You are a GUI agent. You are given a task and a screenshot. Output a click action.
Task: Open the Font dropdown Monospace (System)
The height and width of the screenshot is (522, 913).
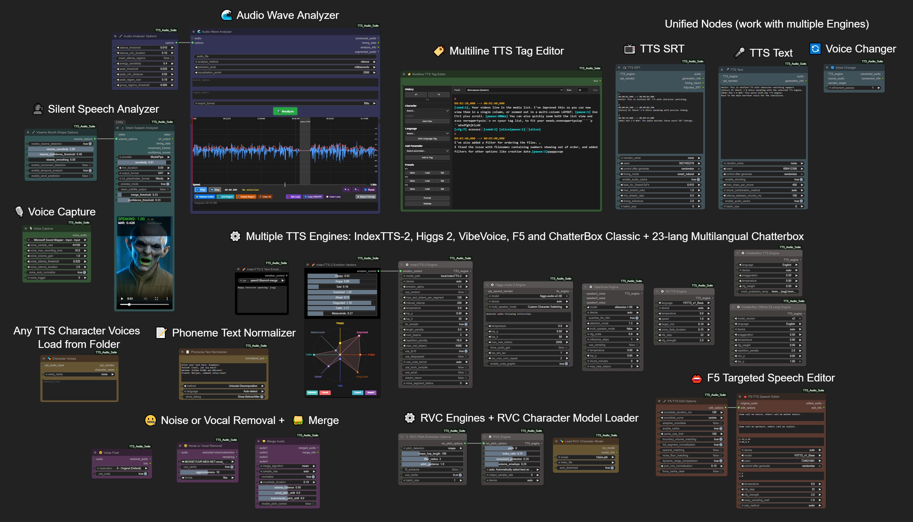pos(514,90)
